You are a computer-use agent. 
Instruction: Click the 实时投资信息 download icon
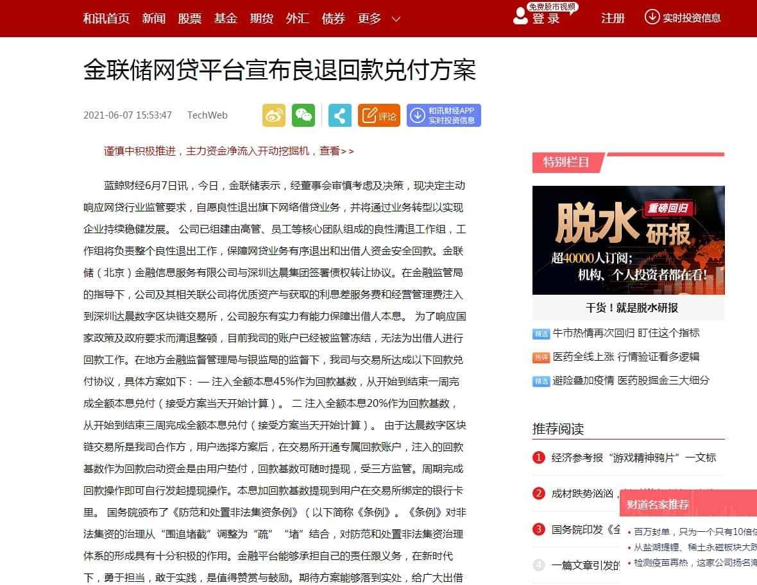(652, 17)
